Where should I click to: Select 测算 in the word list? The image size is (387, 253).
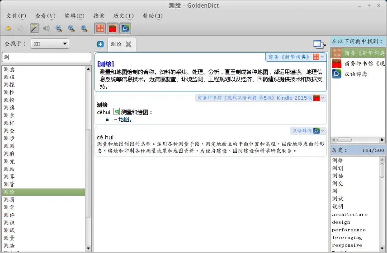point(43,177)
